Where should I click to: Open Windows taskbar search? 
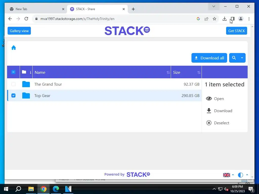(18, 189)
